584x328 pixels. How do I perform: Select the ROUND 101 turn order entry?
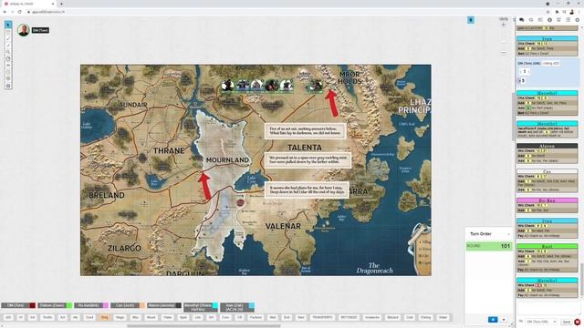[489, 246]
